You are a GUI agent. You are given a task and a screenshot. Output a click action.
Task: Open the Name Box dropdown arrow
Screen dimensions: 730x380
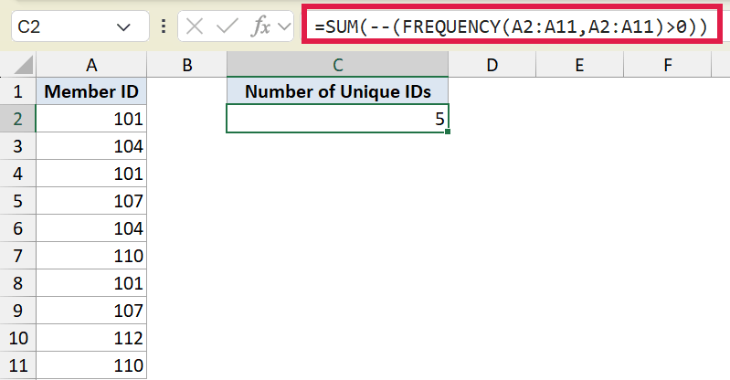[123, 27]
